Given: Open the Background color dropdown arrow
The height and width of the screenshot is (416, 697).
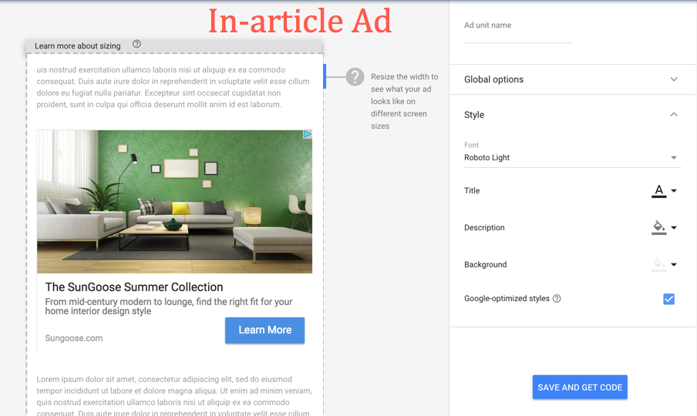Looking at the screenshot, I should [x=674, y=265].
